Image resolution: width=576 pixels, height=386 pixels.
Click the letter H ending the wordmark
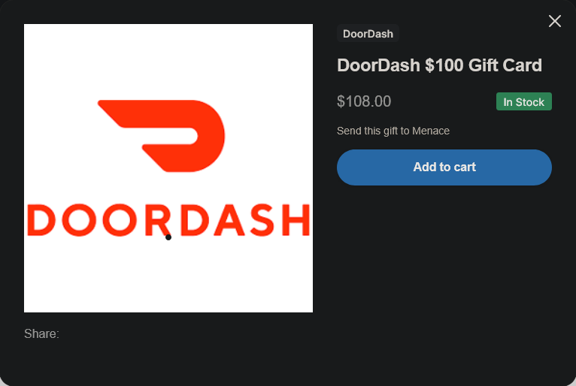coord(296,220)
